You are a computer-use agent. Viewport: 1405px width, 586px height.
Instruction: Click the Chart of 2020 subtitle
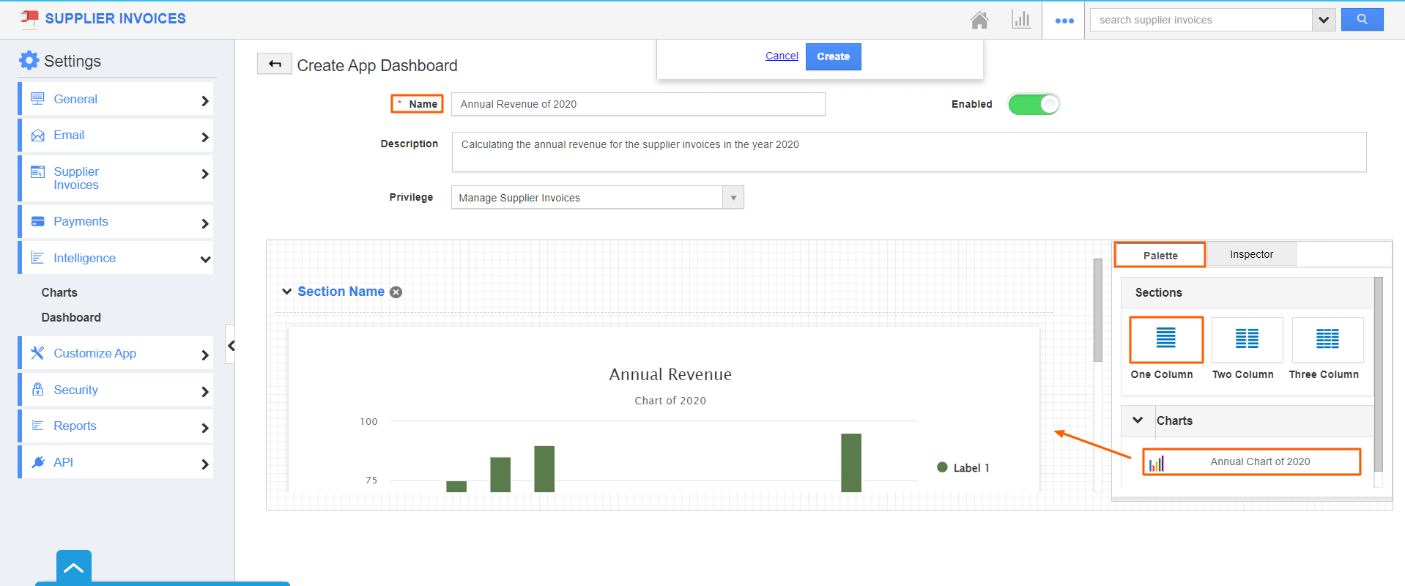point(670,401)
